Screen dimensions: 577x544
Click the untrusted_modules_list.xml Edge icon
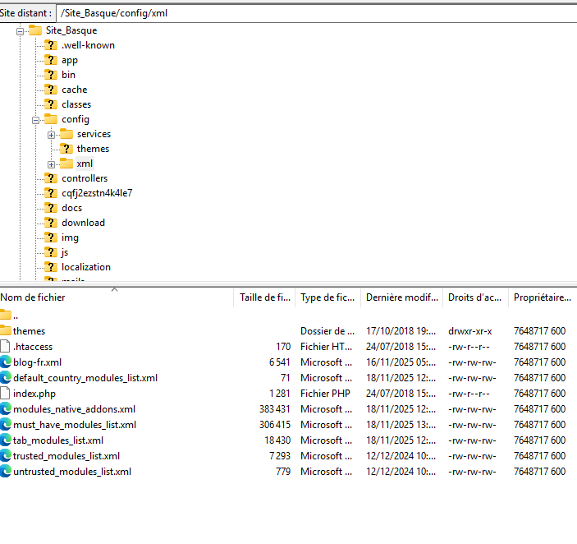pyautogui.click(x=6, y=472)
